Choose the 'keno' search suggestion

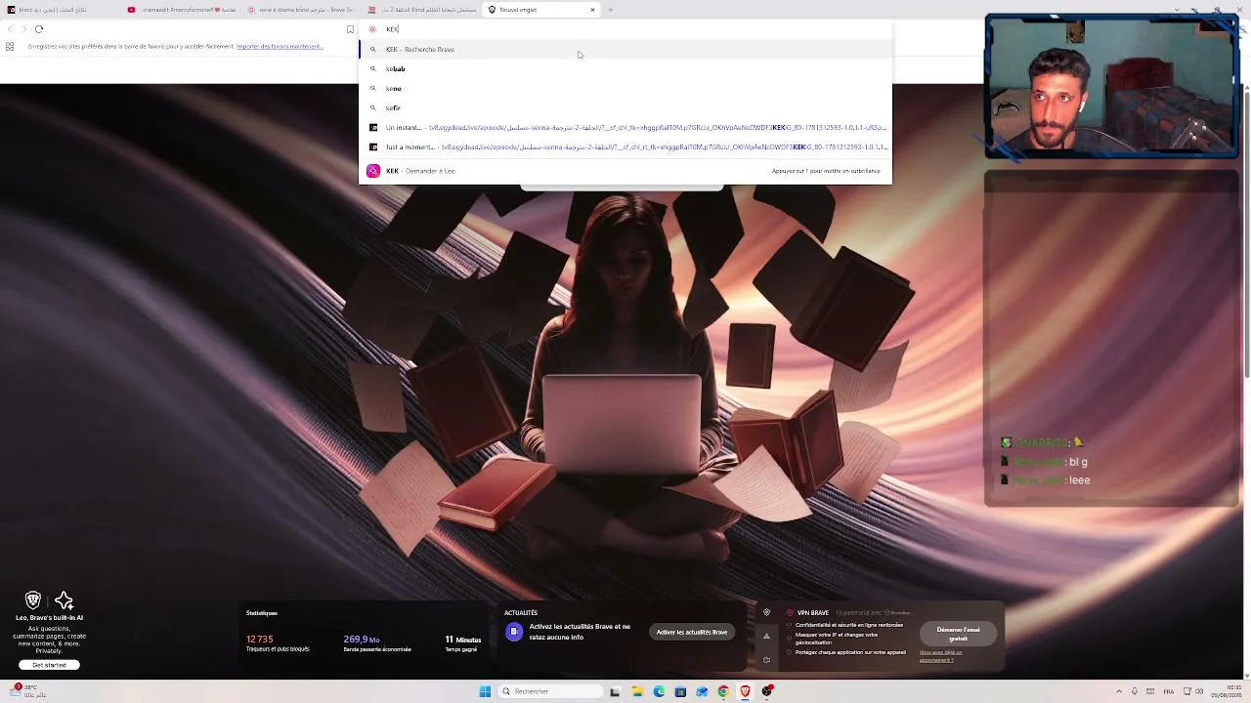pos(625,88)
